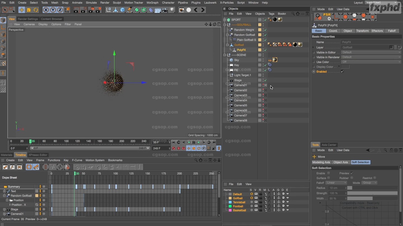Click the PSR reset icon
This screenshot has height=226, width=403.
327,17
